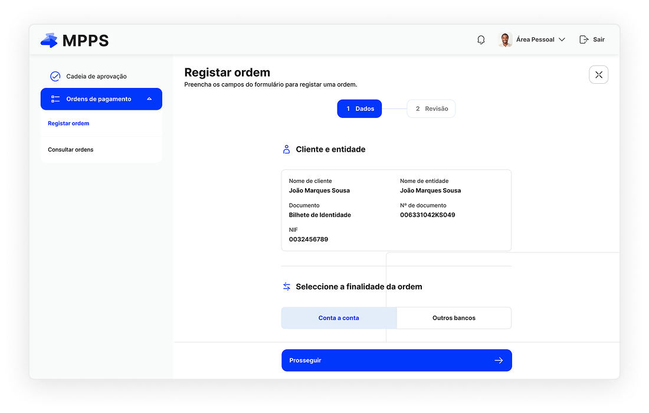Image resolution: width=649 pixels, height=413 pixels.
Task: Click the Sair logout icon
Action: (584, 40)
